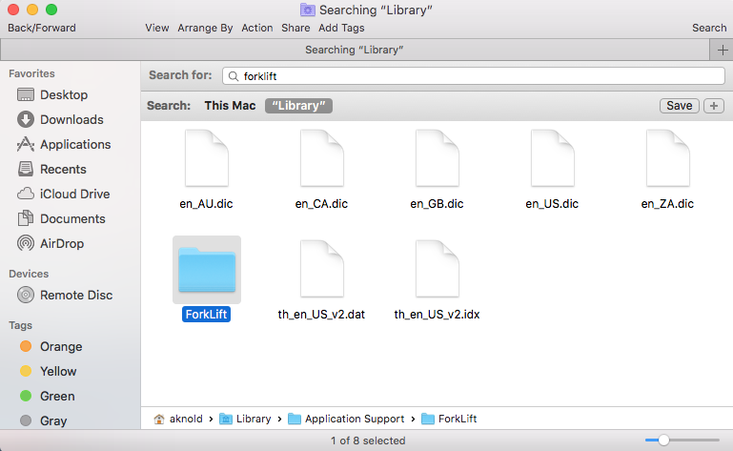The height and width of the screenshot is (451, 733).
Task: Add search criteria with the plus button next to Save
Action: click(714, 106)
